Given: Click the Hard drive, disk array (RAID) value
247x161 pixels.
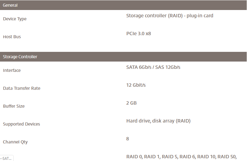Looking at the screenshot, I should (158, 121).
